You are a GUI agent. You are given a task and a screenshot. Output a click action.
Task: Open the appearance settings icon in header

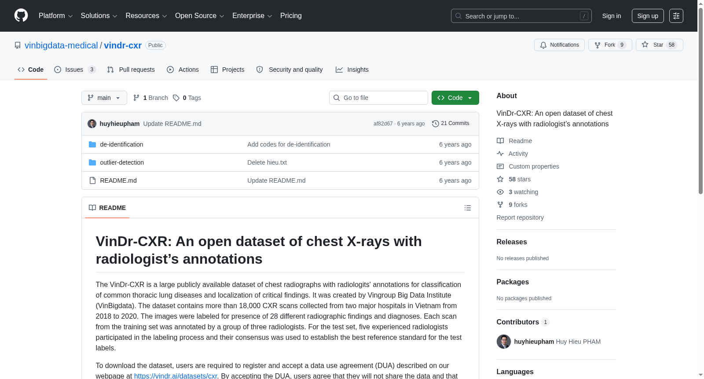[676, 16]
